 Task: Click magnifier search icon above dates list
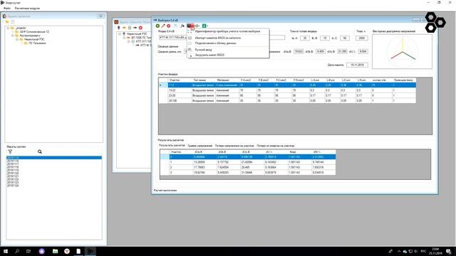point(40,151)
